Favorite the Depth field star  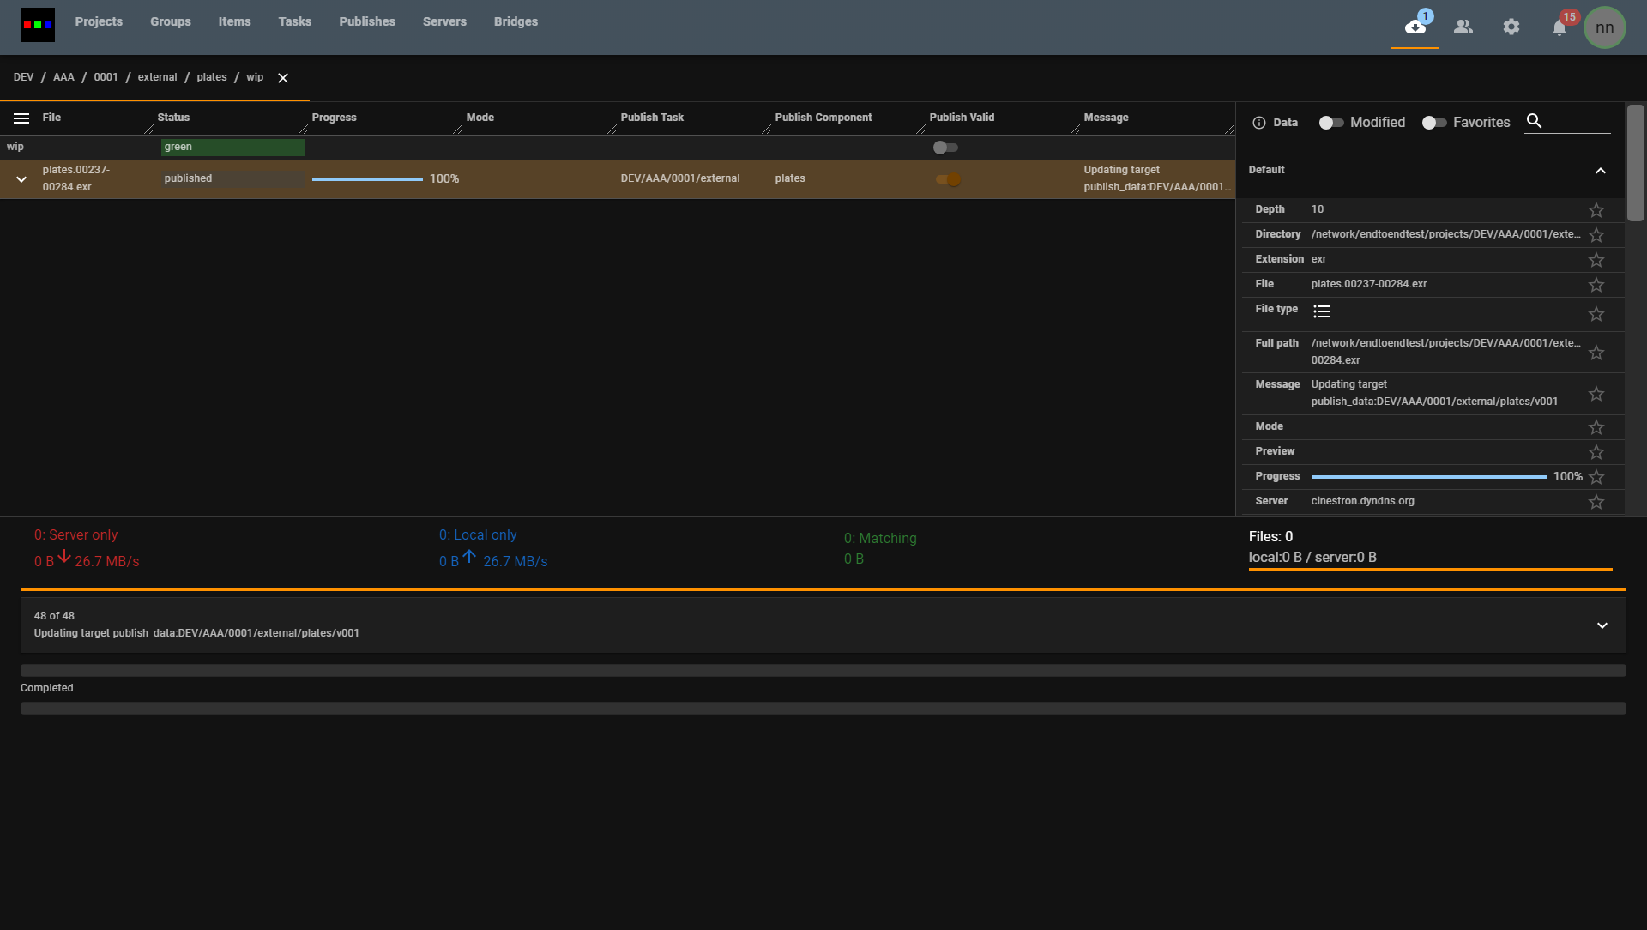(1596, 210)
